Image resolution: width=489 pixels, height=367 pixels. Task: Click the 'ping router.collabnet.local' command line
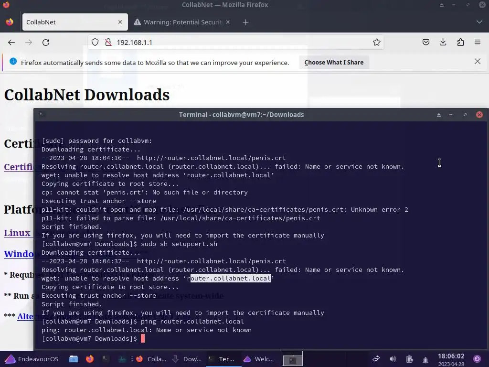(x=192, y=322)
